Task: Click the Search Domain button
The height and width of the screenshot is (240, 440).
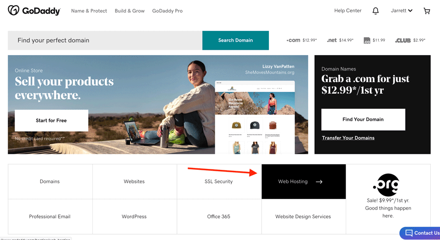Action: (235, 41)
